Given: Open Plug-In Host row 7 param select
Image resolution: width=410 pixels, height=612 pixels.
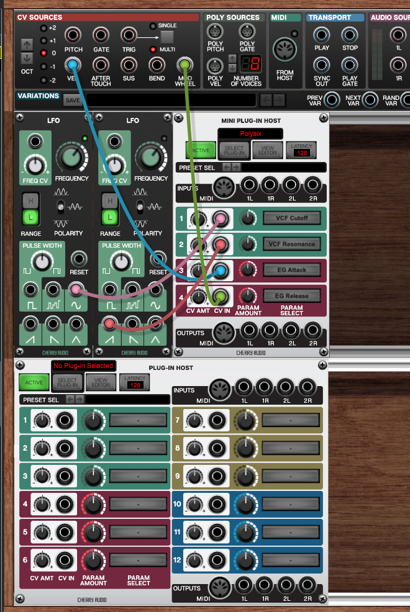Looking at the screenshot, I should 291,420.
